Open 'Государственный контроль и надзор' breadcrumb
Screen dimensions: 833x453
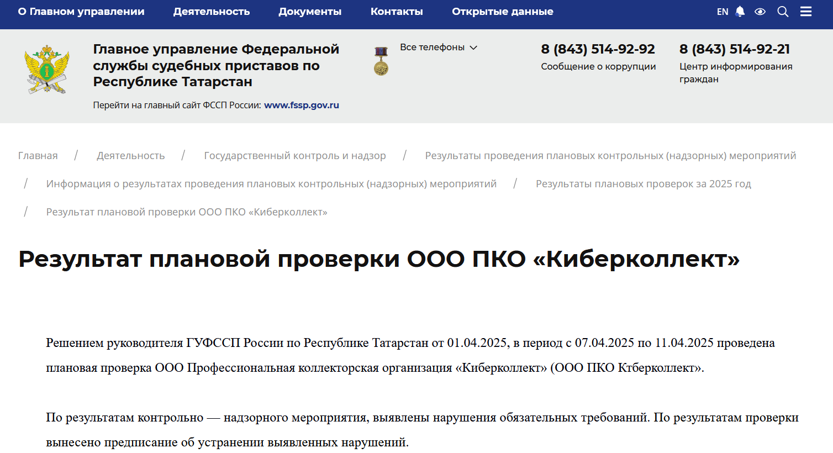tap(295, 156)
